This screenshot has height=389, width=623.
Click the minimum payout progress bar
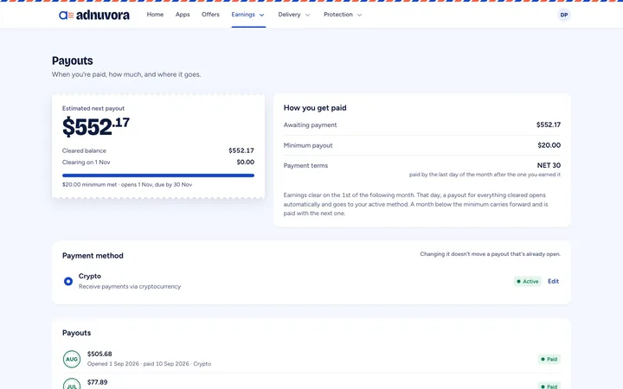tap(158, 175)
